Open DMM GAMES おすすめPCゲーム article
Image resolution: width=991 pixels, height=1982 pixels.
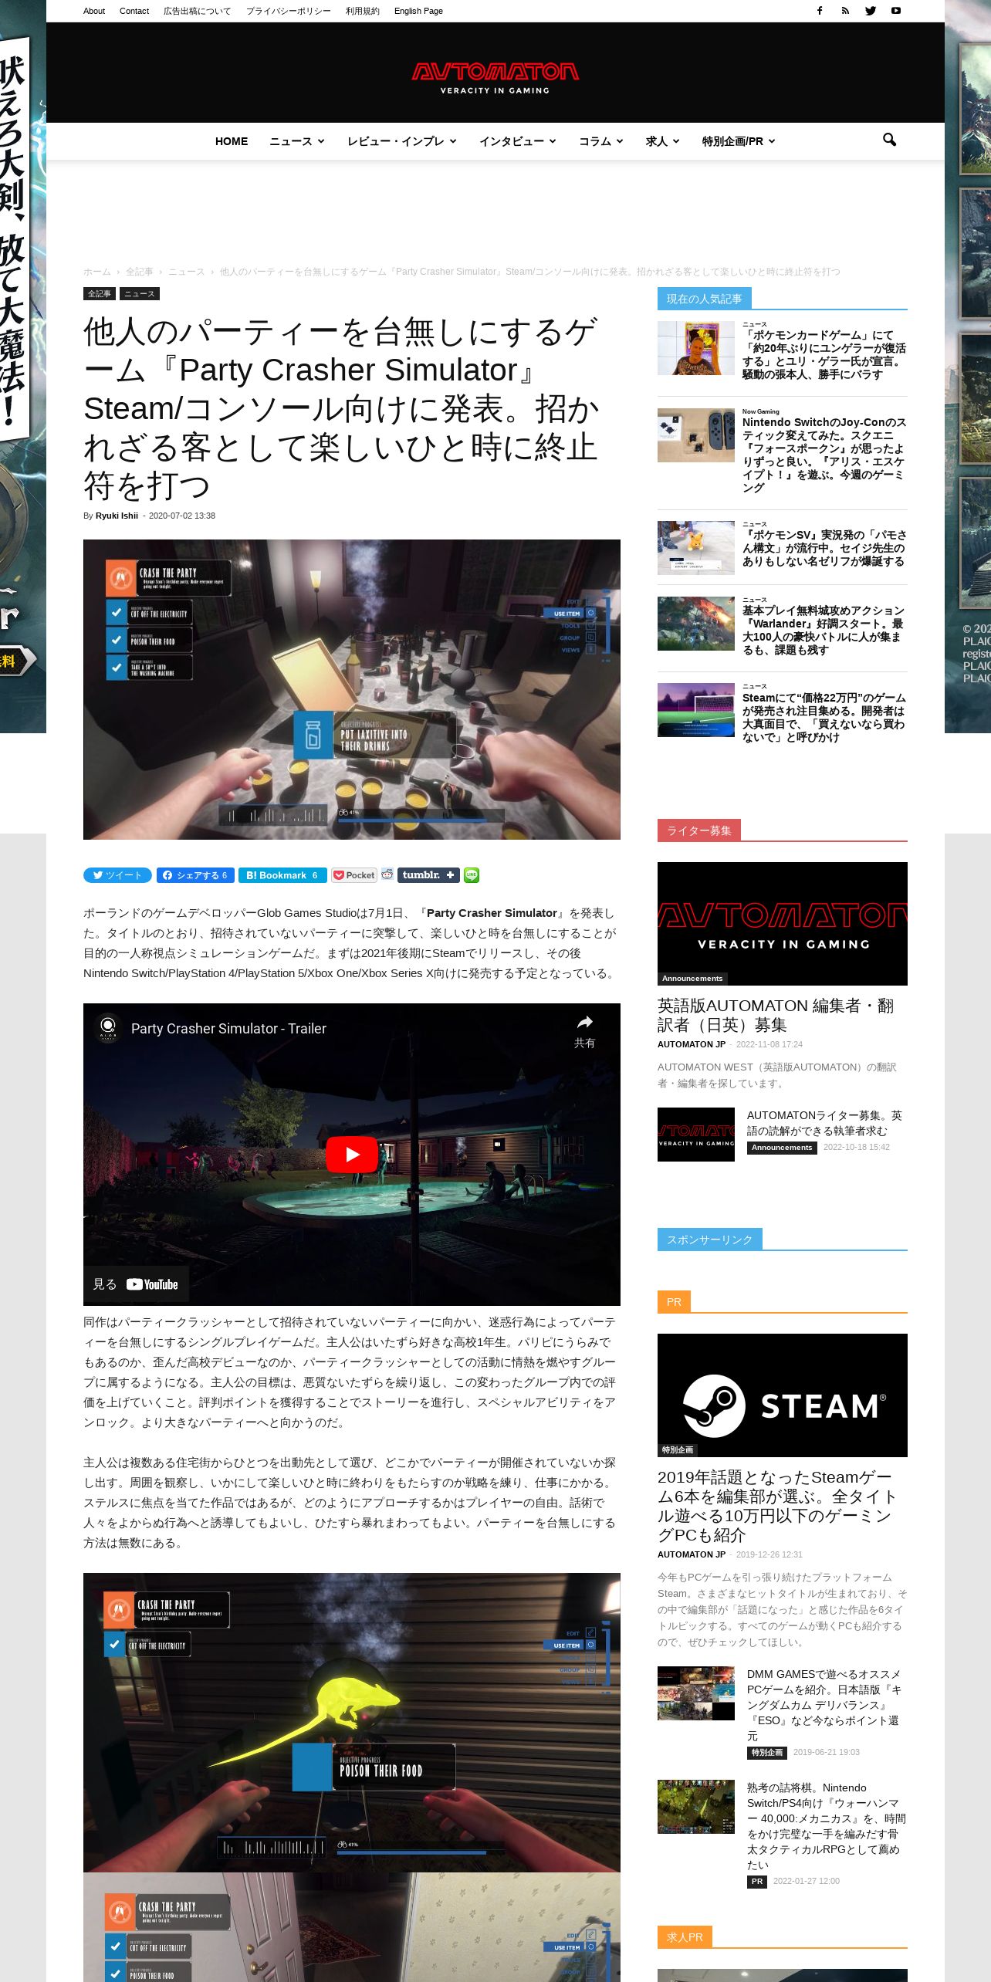pos(824,1705)
